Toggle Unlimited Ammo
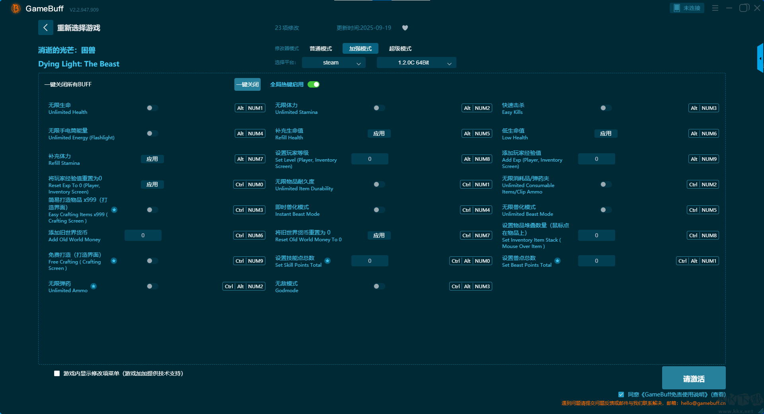This screenshot has height=414, width=764. pos(152,286)
